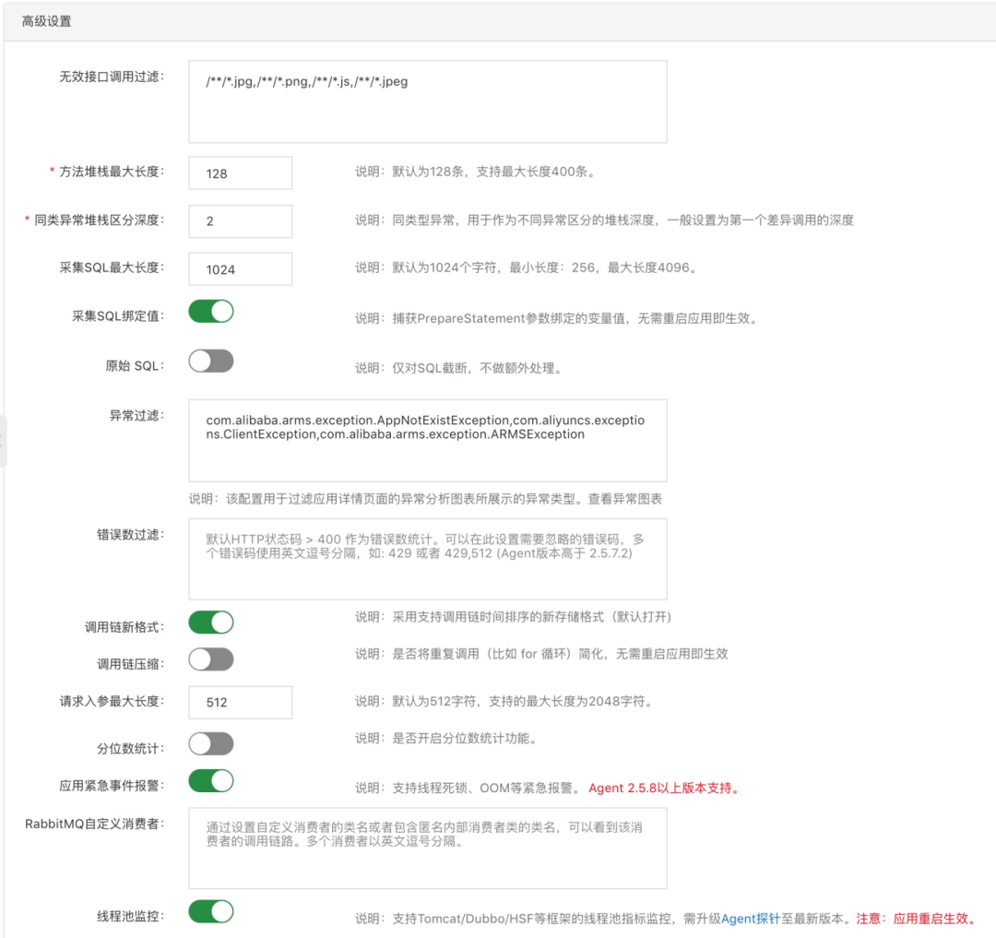Viewport: 996px width, 938px height.
Task: Enable the 原始 SQL switch
Action: pos(211,362)
